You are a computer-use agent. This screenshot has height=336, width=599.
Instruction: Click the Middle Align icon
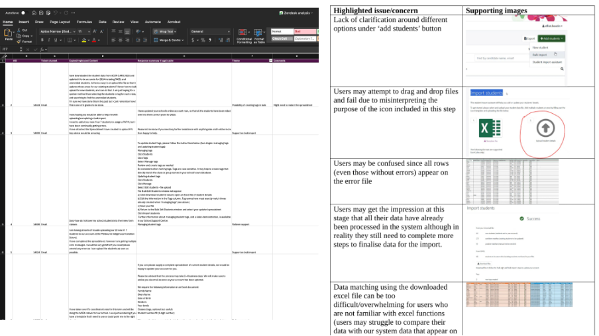[x=121, y=32]
